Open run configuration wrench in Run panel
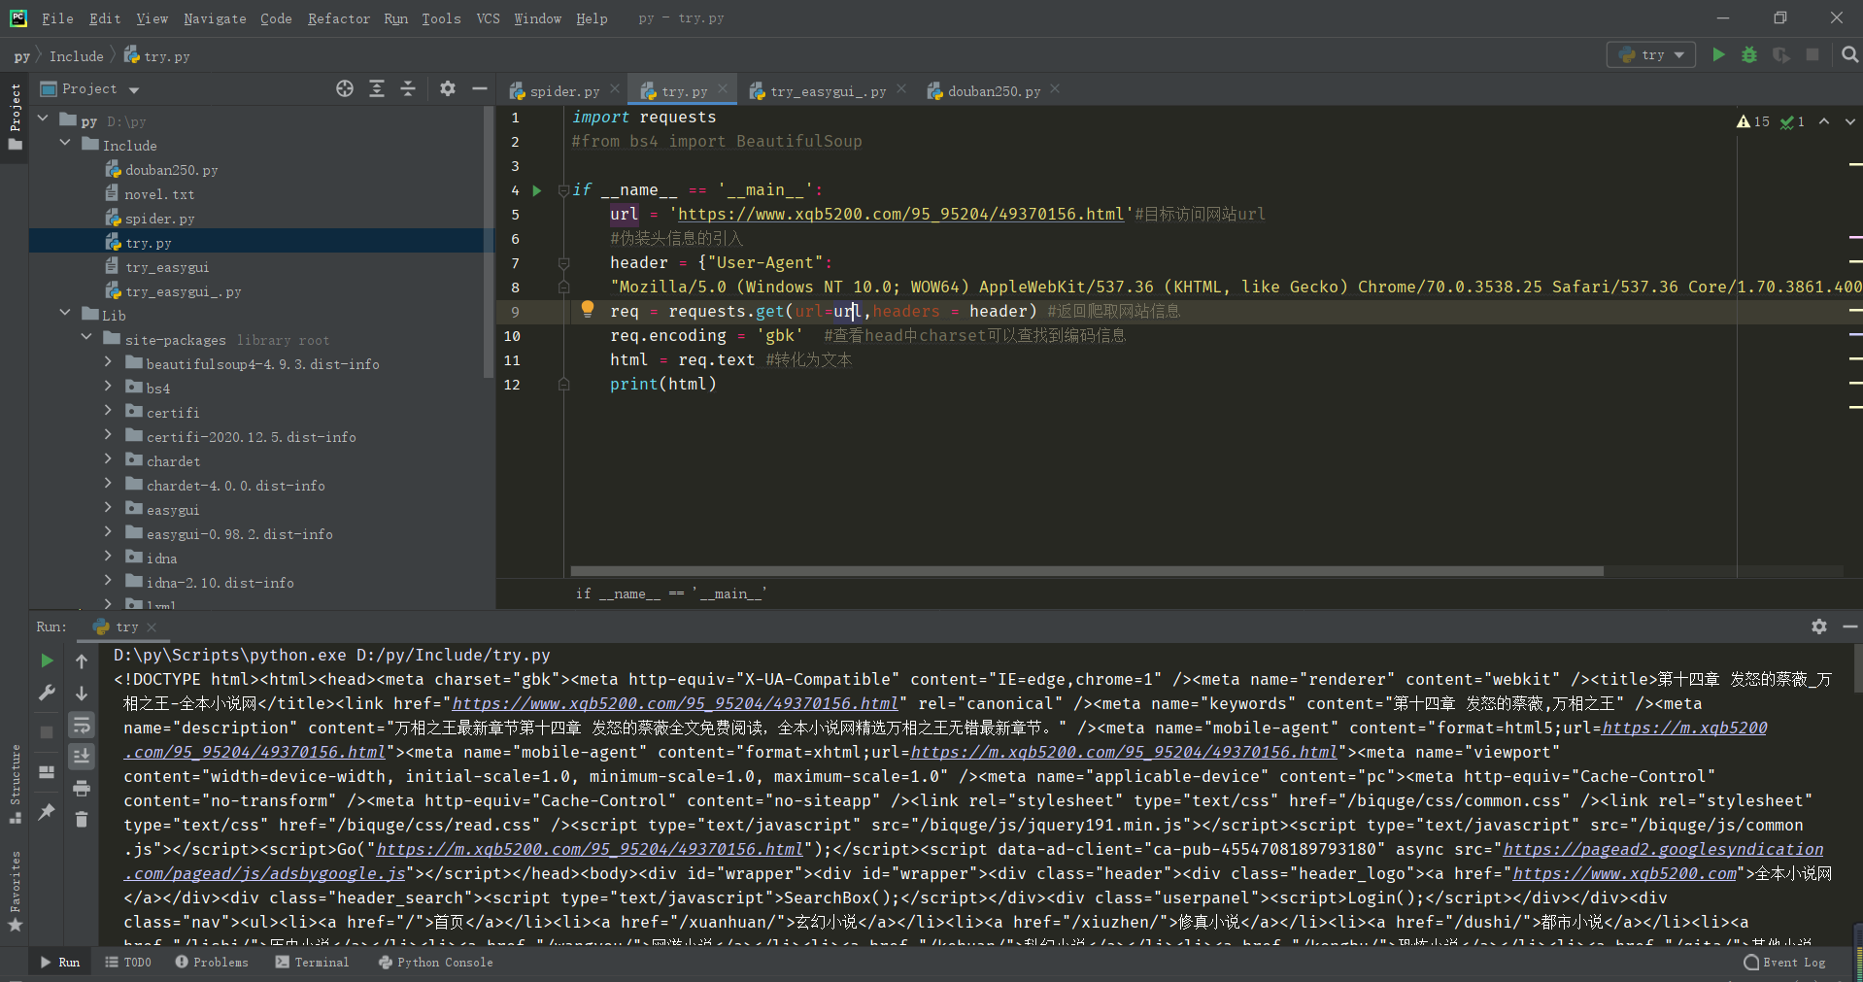 [x=47, y=694]
